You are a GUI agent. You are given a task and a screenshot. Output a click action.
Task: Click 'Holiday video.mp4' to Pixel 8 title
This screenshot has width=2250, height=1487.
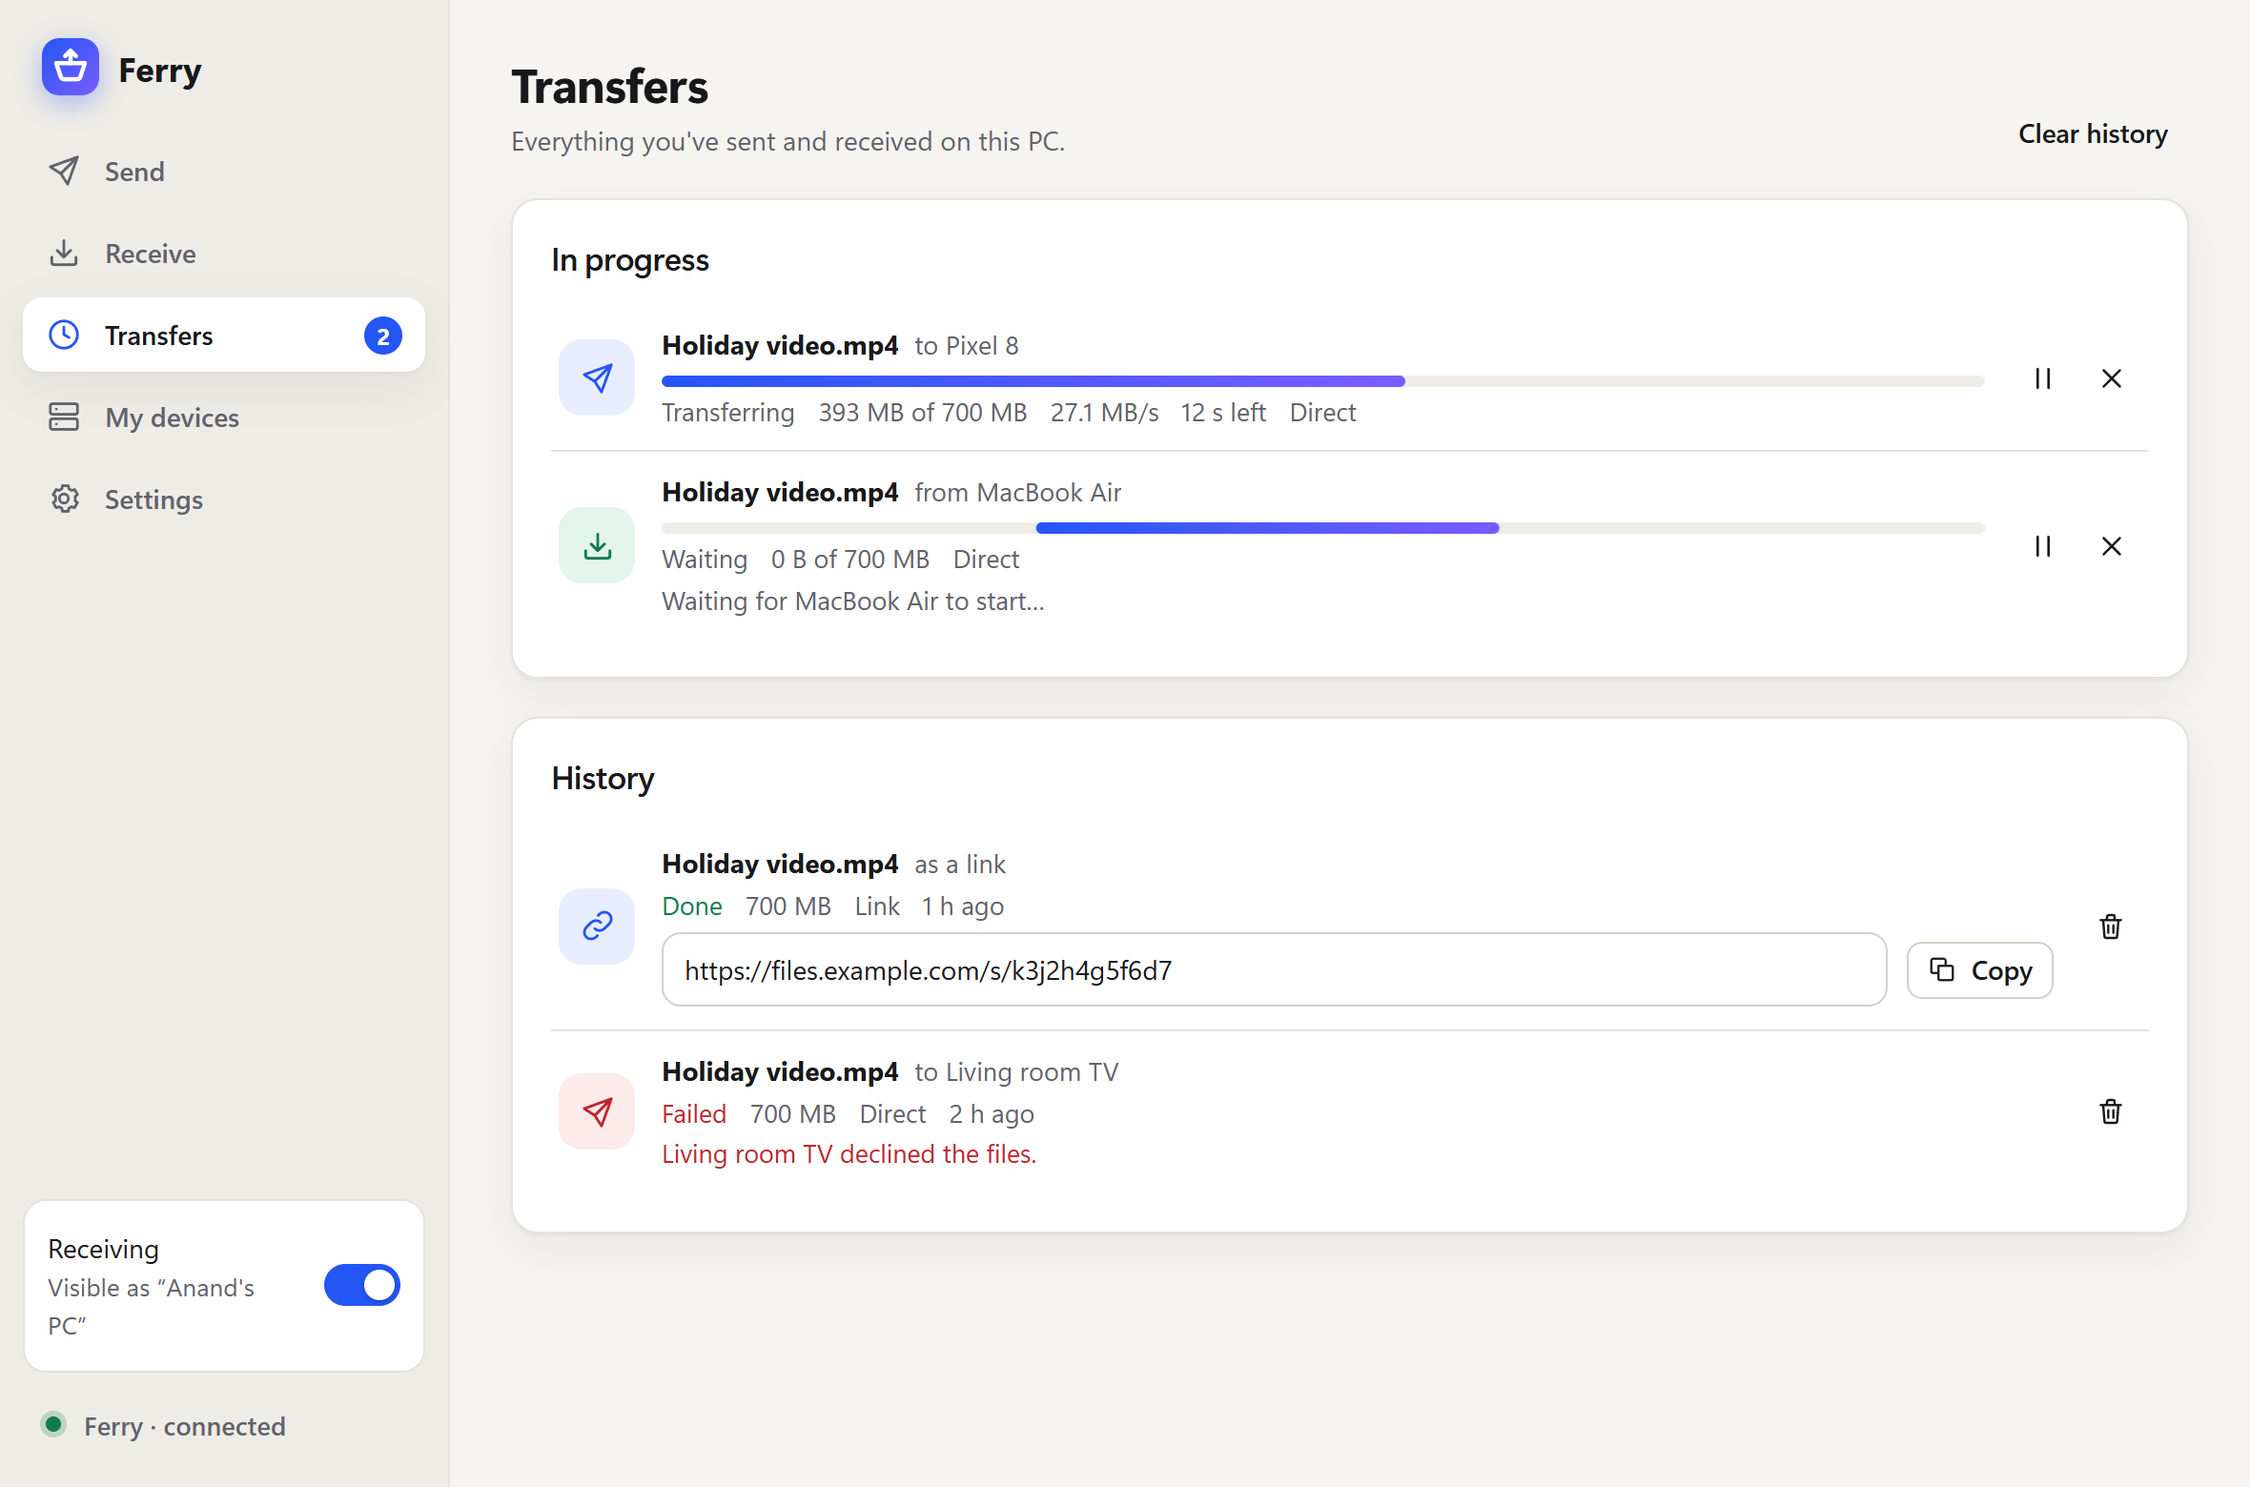[780, 346]
